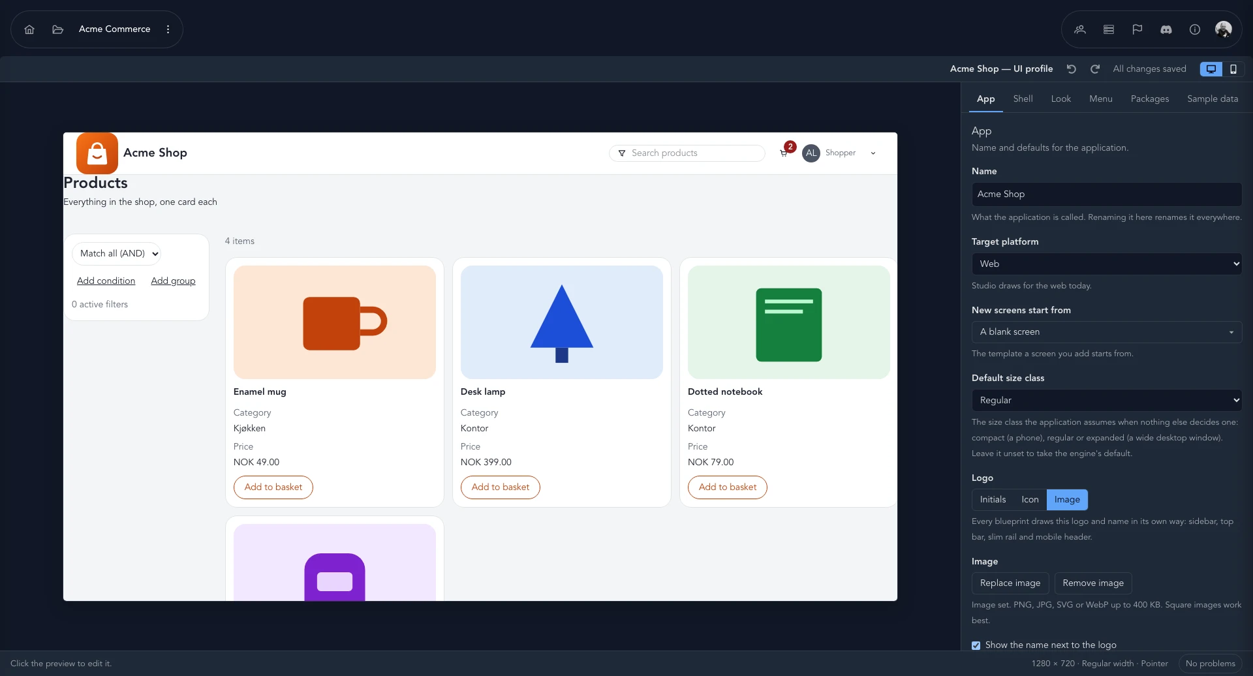Open the Target platform dropdown
1253x676 pixels.
[1106, 264]
